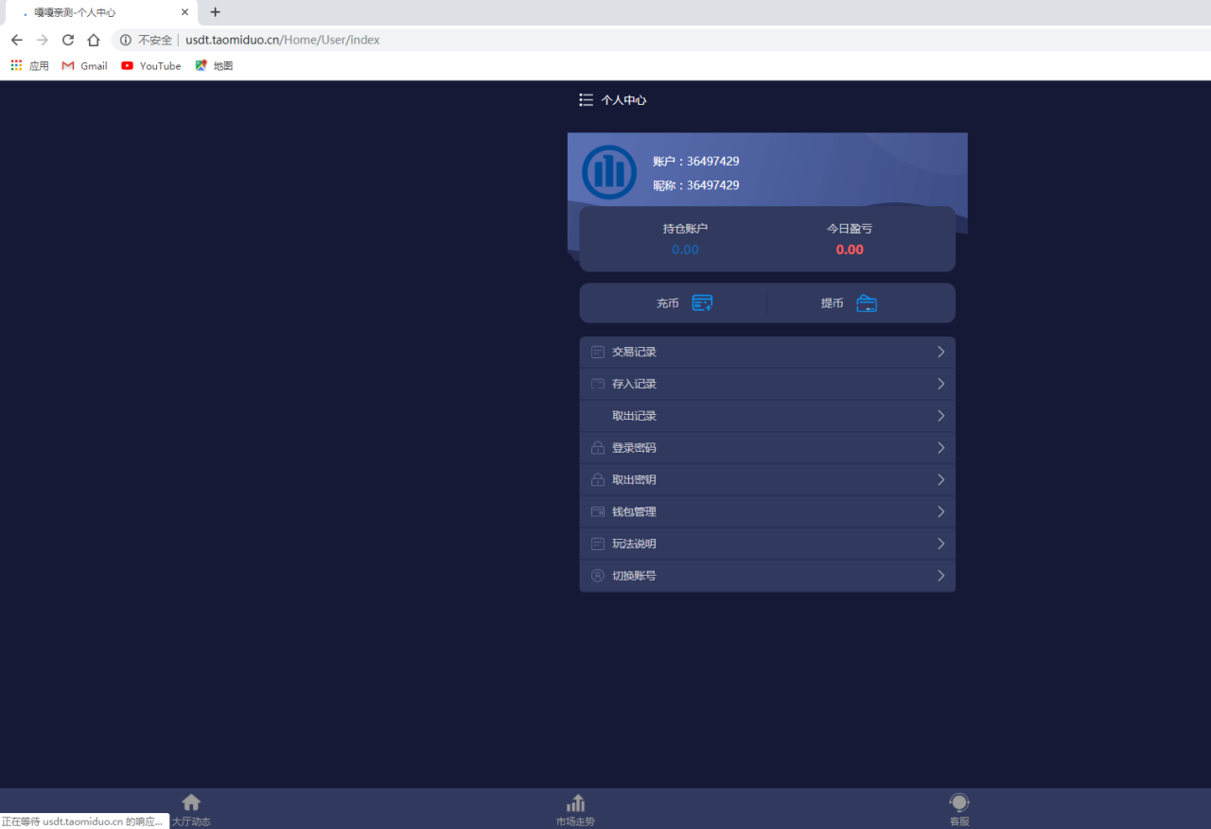
Task: Select 切换账号 to switch account
Action: pos(634,576)
